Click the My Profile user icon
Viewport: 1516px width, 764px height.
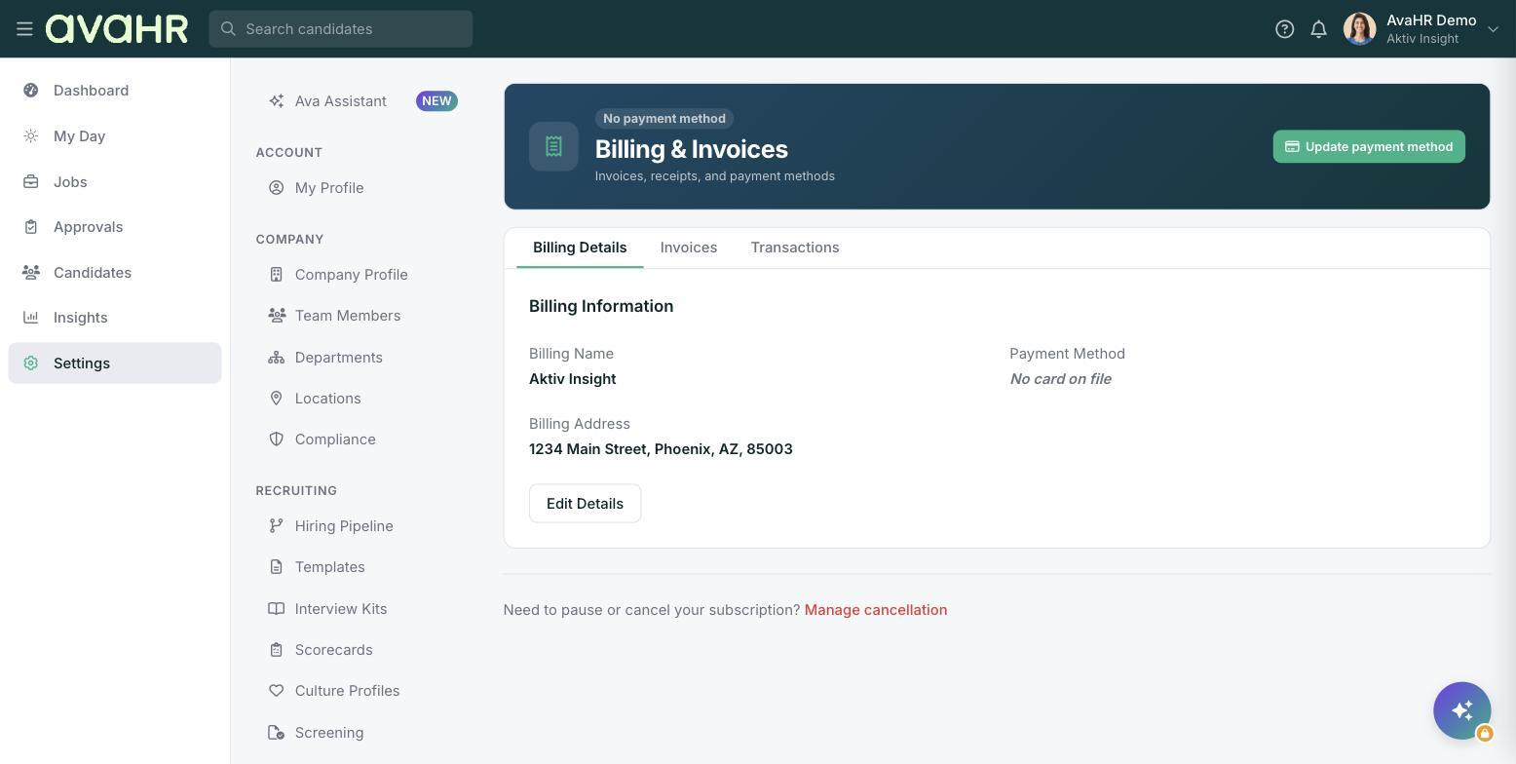pyautogui.click(x=277, y=188)
